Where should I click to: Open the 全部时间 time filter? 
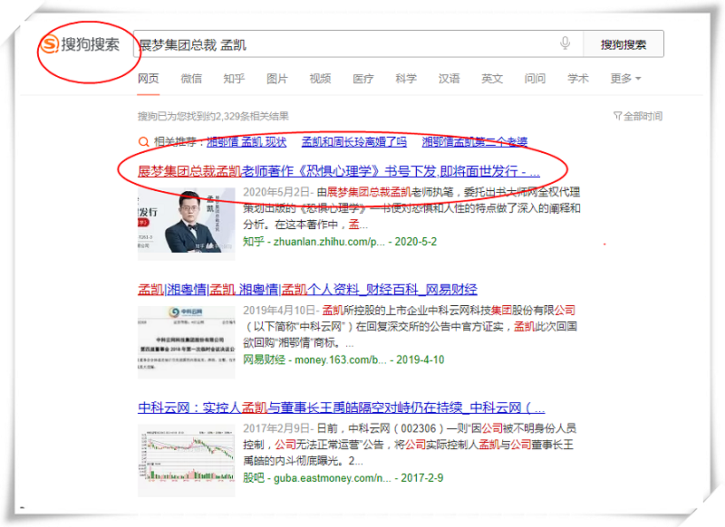[638, 116]
